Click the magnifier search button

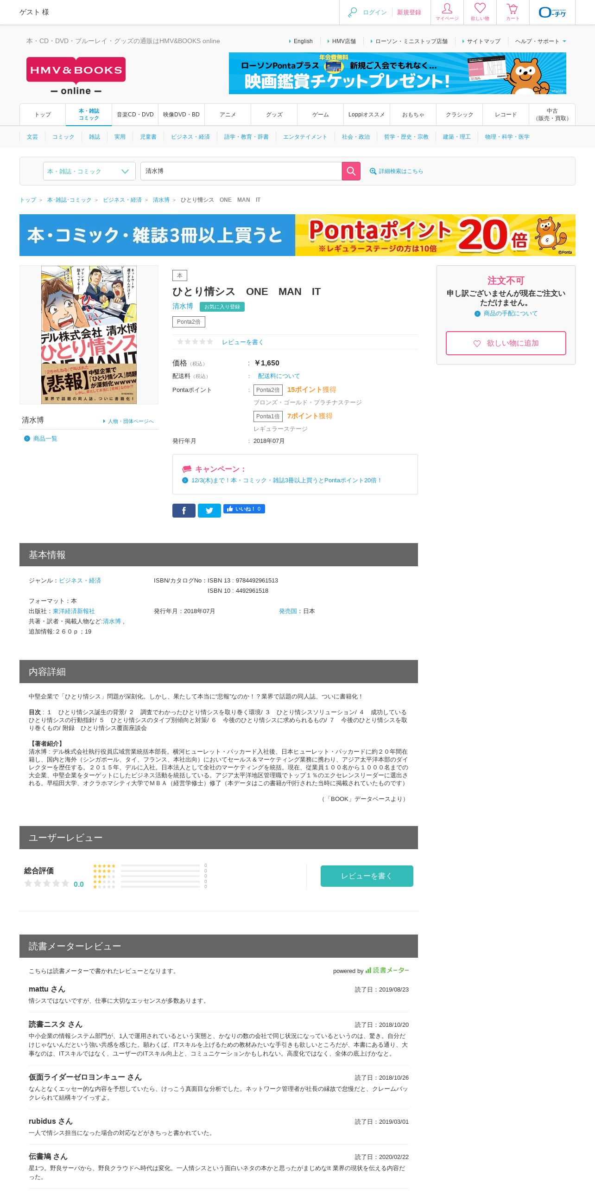pyautogui.click(x=351, y=171)
